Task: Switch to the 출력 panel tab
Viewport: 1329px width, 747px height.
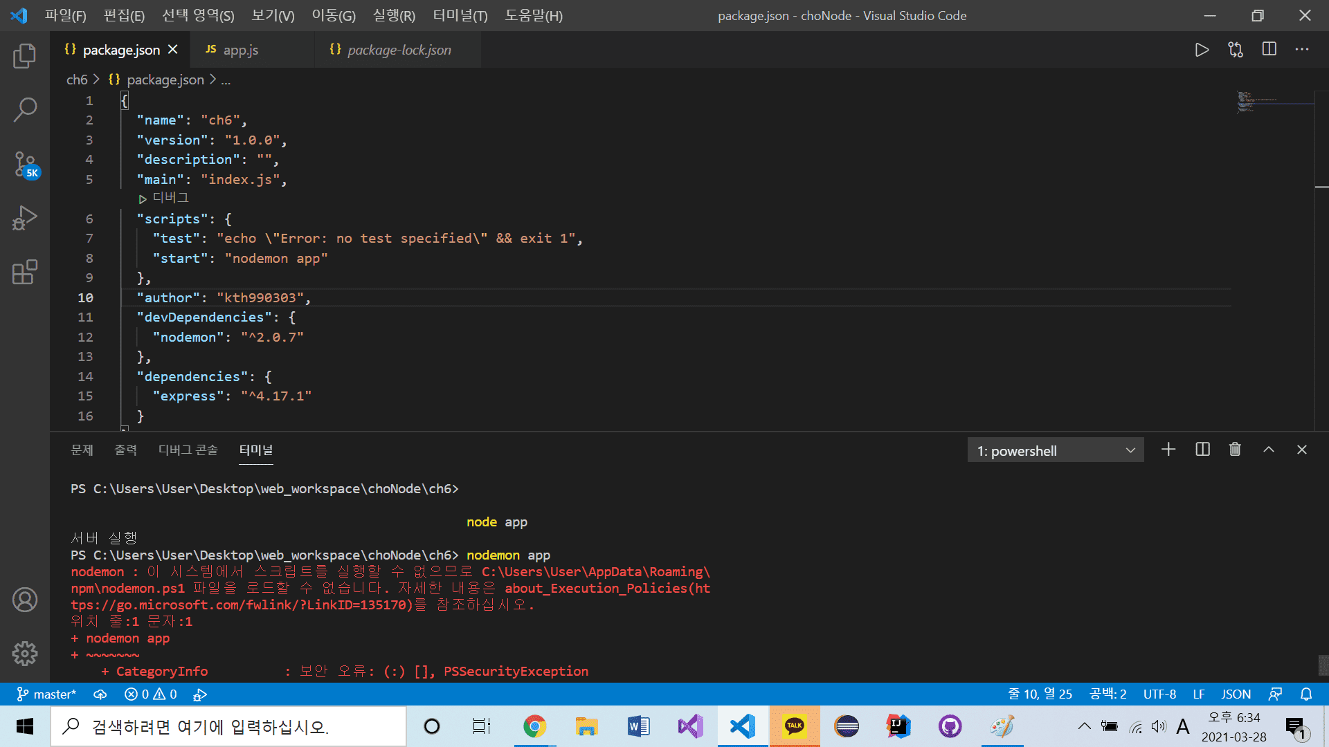Action: pos(125,450)
